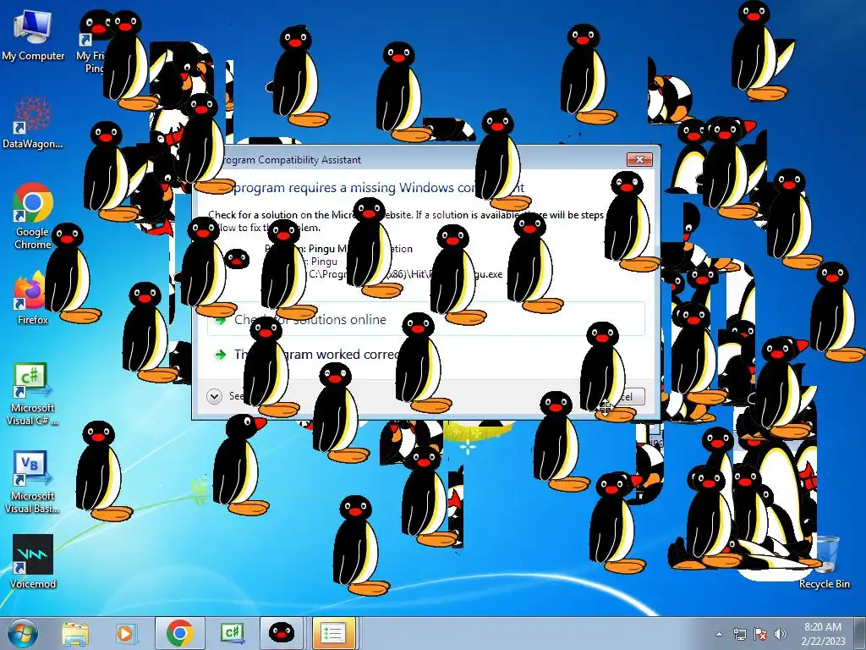The height and width of the screenshot is (650, 866).
Task: Open the network tray icon
Action: (739, 634)
